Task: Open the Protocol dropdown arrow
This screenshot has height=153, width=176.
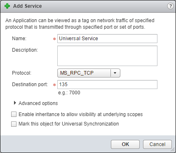Action: point(115,73)
